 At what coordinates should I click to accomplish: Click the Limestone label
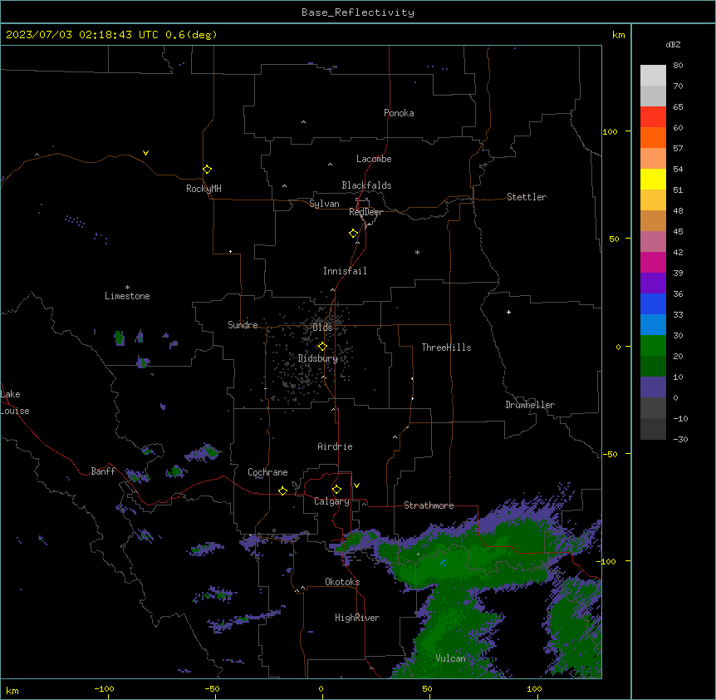click(x=127, y=296)
